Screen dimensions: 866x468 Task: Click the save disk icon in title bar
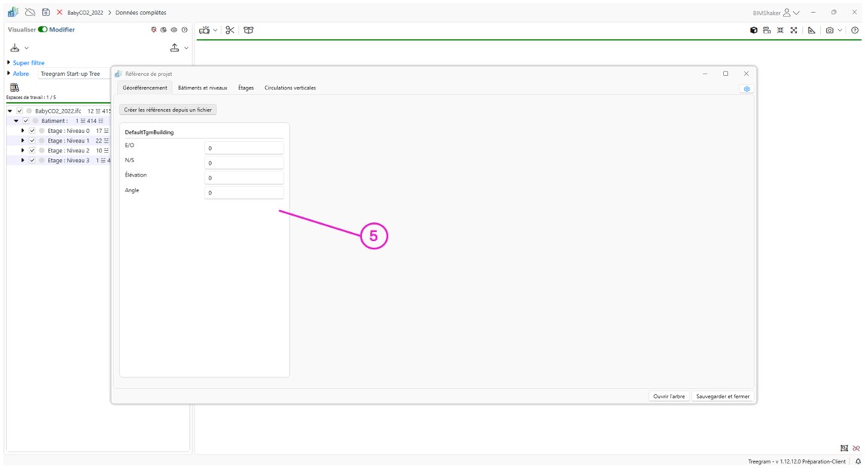[x=46, y=13]
